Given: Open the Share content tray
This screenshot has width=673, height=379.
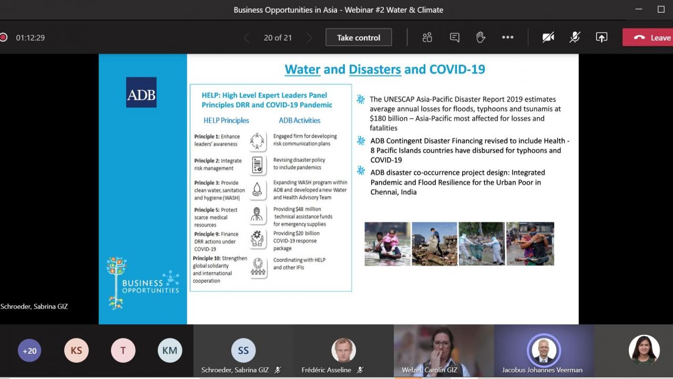Looking at the screenshot, I should pyautogui.click(x=601, y=37).
